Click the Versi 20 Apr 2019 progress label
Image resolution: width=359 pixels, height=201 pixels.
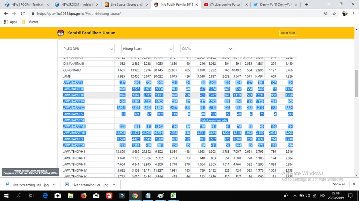click(30, 172)
